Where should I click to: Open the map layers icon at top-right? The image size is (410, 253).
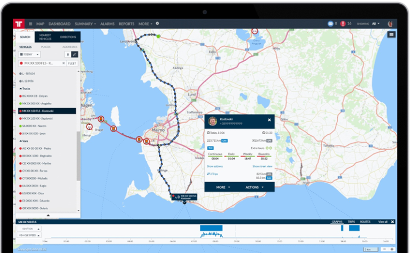tap(391, 35)
